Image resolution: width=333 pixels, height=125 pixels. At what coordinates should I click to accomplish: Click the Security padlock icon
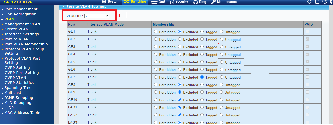(x=172, y=2)
